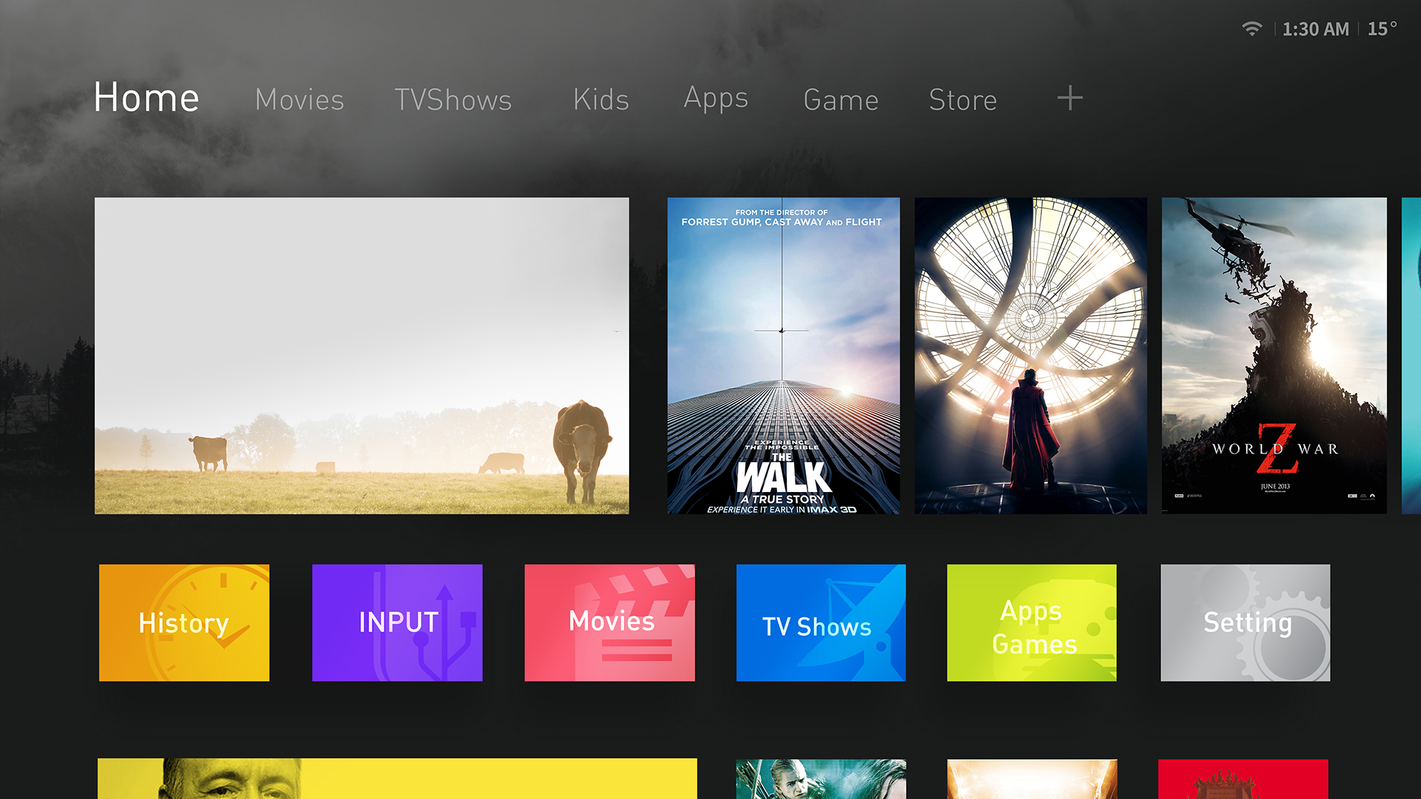Select The Walk movie poster
Screen dimensions: 1421x799
783,355
